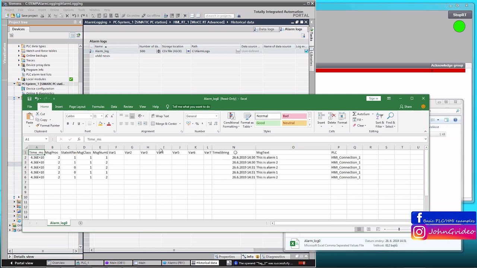Screen dimensions: 477x268
Task: Click the Name Box showing A1
Action: pyautogui.click(x=36, y=139)
